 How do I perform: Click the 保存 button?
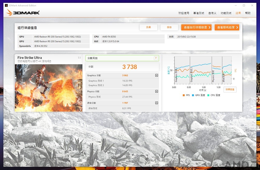[x=169, y=27]
